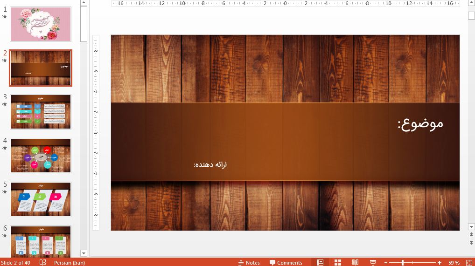The height and width of the screenshot is (266, 475).
Task: Select slide 3 thumbnail
Action: point(41,112)
